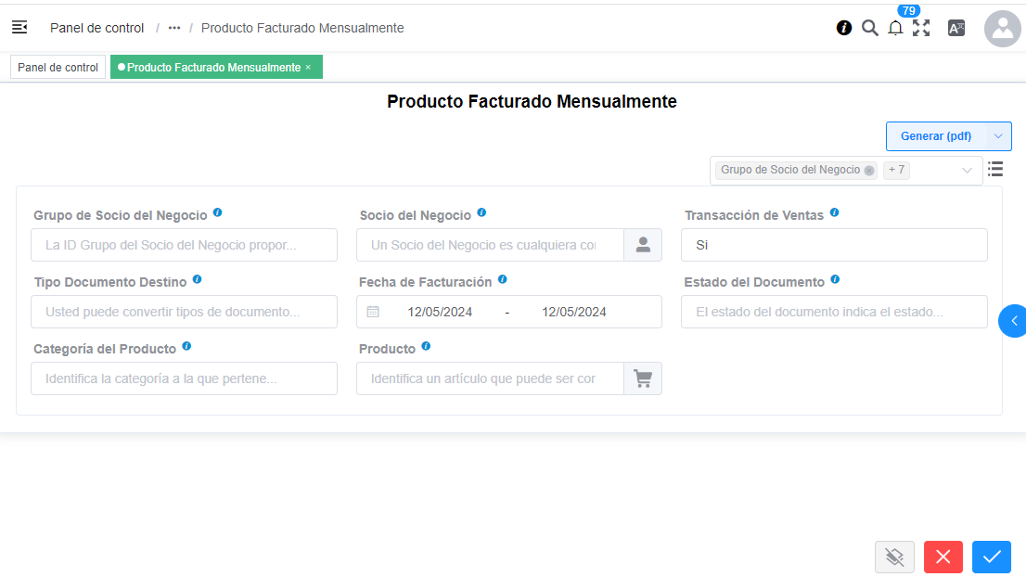Open the Fecha de Facturación calendar picker
The image size is (1026, 577).
(375, 311)
